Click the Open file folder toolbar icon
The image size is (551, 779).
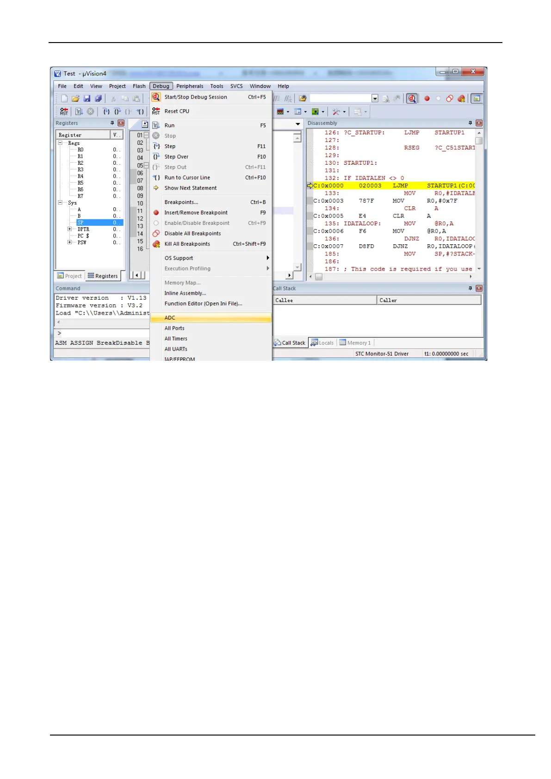(75, 99)
